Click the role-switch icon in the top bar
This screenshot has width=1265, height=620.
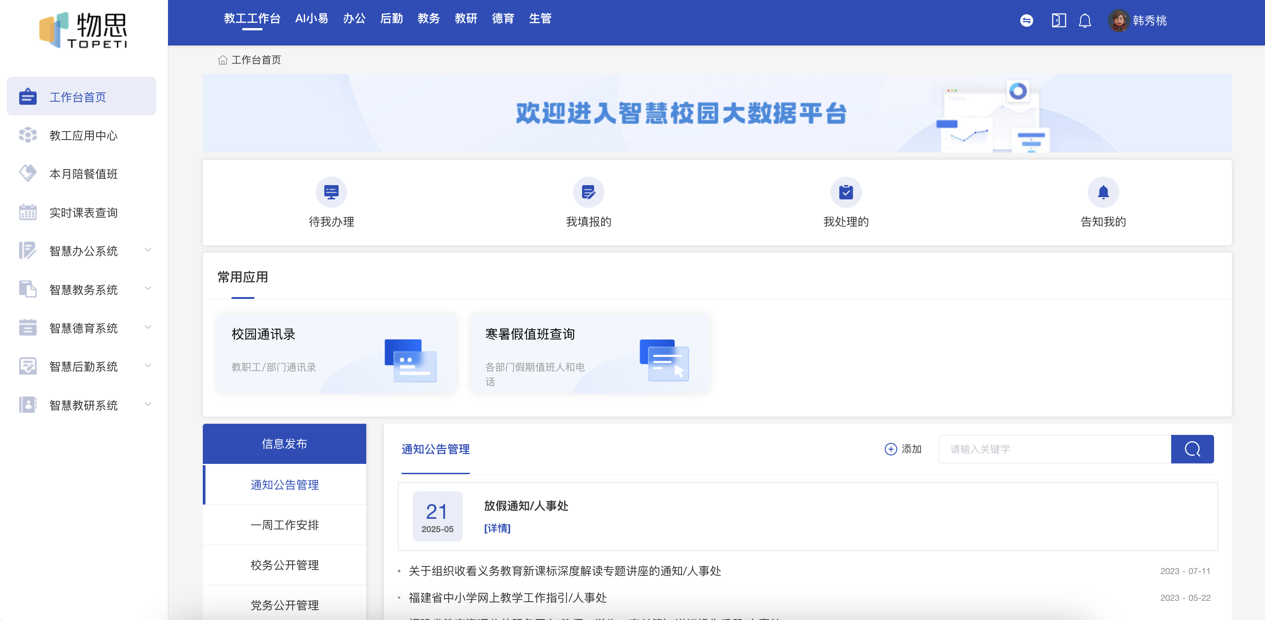[1026, 21]
